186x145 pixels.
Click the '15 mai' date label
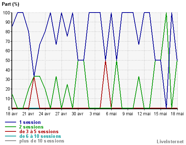click(x=160, y=114)
